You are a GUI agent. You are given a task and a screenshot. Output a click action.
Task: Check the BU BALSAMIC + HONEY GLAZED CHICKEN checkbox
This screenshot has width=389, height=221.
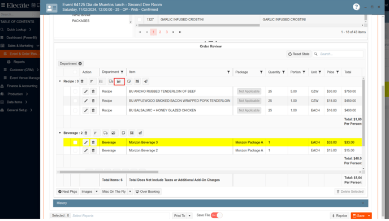75,110
